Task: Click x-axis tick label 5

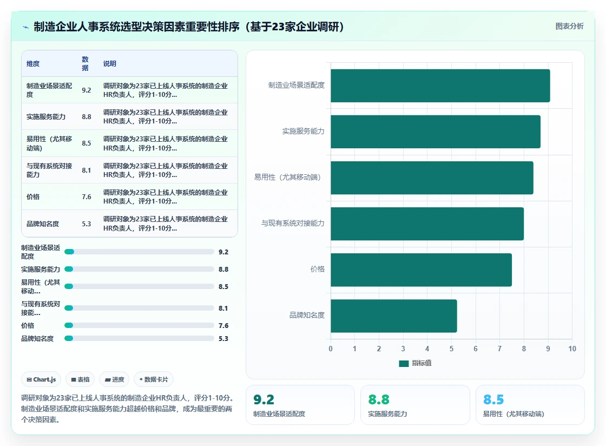Action: tap(451, 349)
